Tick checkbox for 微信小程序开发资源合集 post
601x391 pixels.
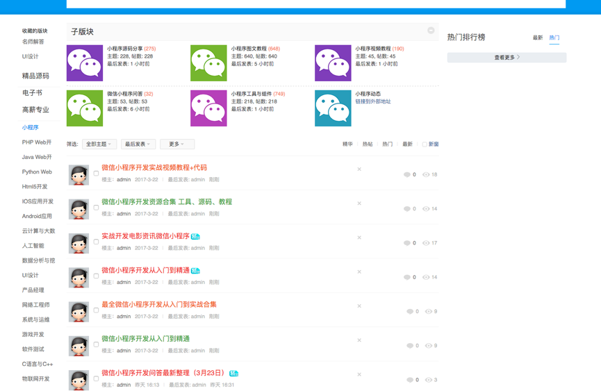click(x=96, y=207)
